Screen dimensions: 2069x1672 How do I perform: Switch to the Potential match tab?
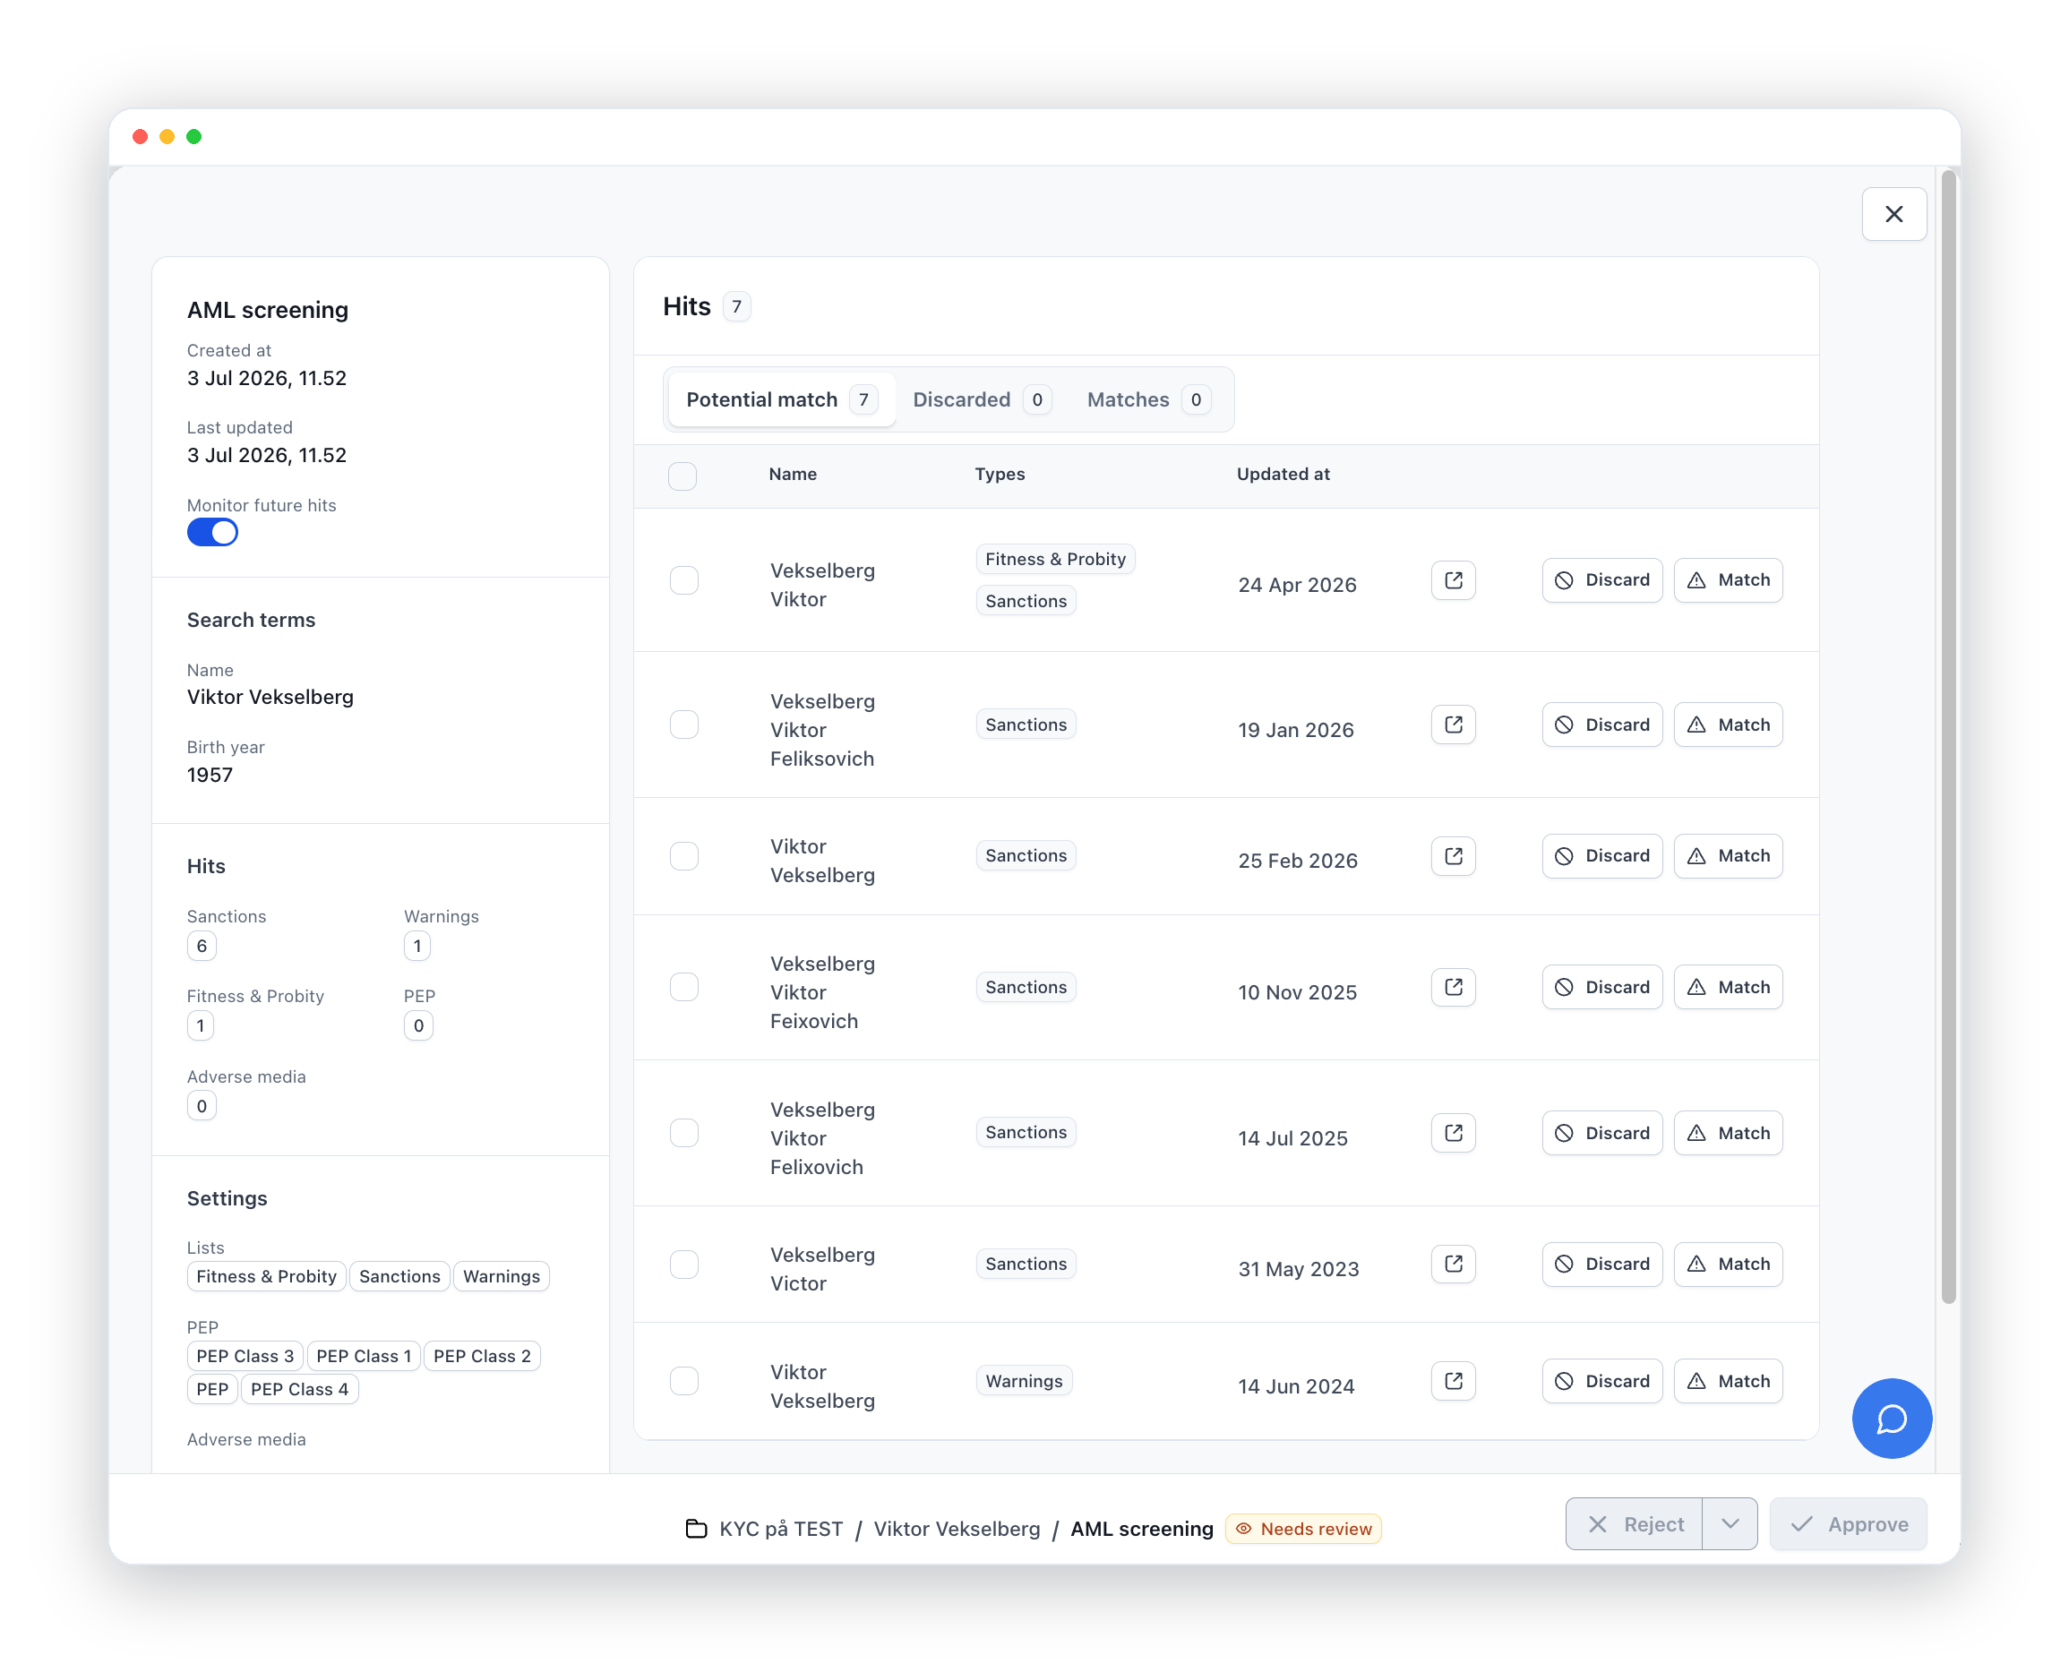tap(781, 399)
